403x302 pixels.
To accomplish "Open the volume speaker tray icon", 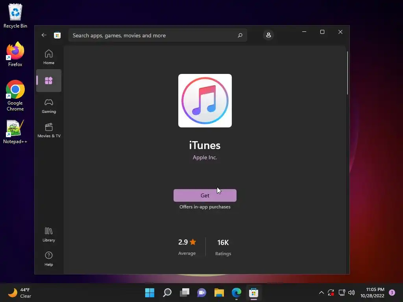I will point(351,293).
